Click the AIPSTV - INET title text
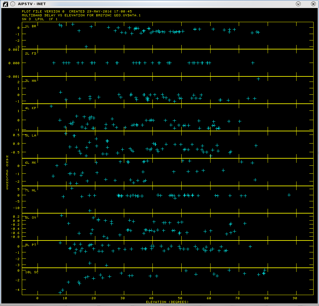The image size is (319, 306). coord(32,4)
